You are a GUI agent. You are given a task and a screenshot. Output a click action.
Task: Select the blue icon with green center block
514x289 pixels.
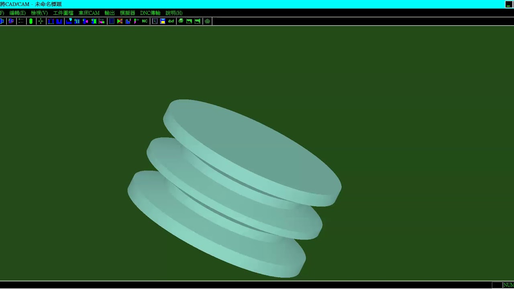[x=94, y=21]
